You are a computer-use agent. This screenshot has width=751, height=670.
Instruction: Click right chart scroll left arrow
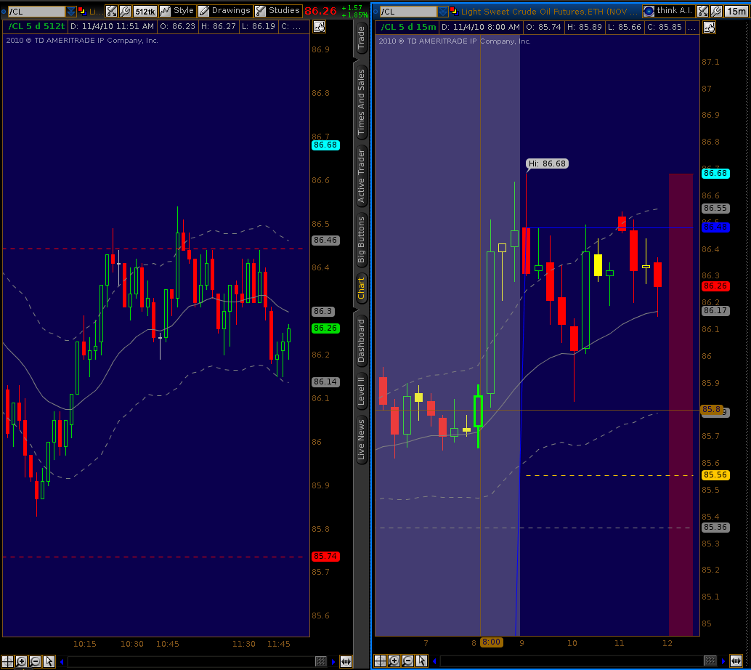coord(434,661)
